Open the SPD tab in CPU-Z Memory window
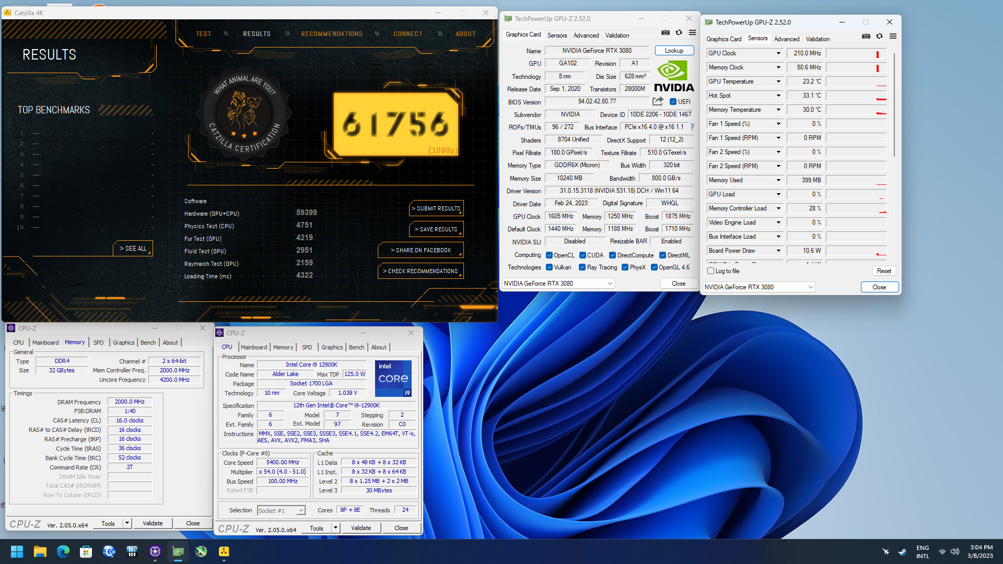1003x564 pixels. 99,343
